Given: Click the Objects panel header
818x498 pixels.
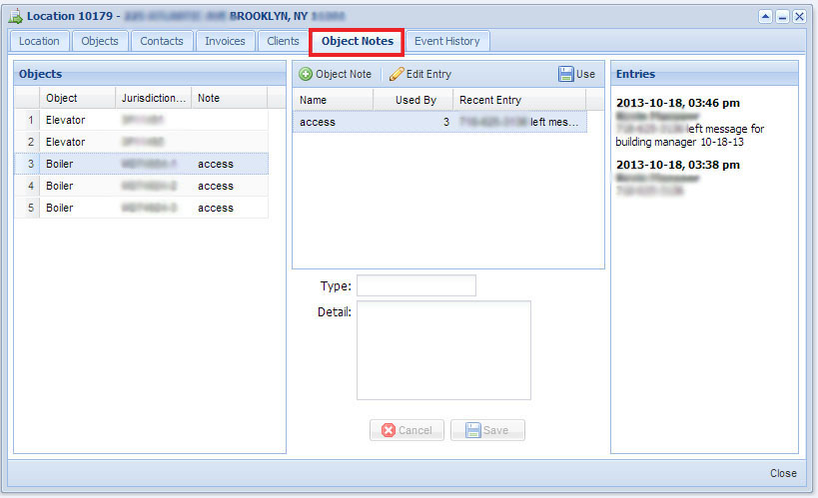Looking at the screenshot, I should click(150, 74).
